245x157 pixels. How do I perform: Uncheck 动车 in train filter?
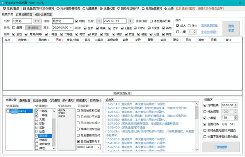pyautogui.click(x=110, y=28)
